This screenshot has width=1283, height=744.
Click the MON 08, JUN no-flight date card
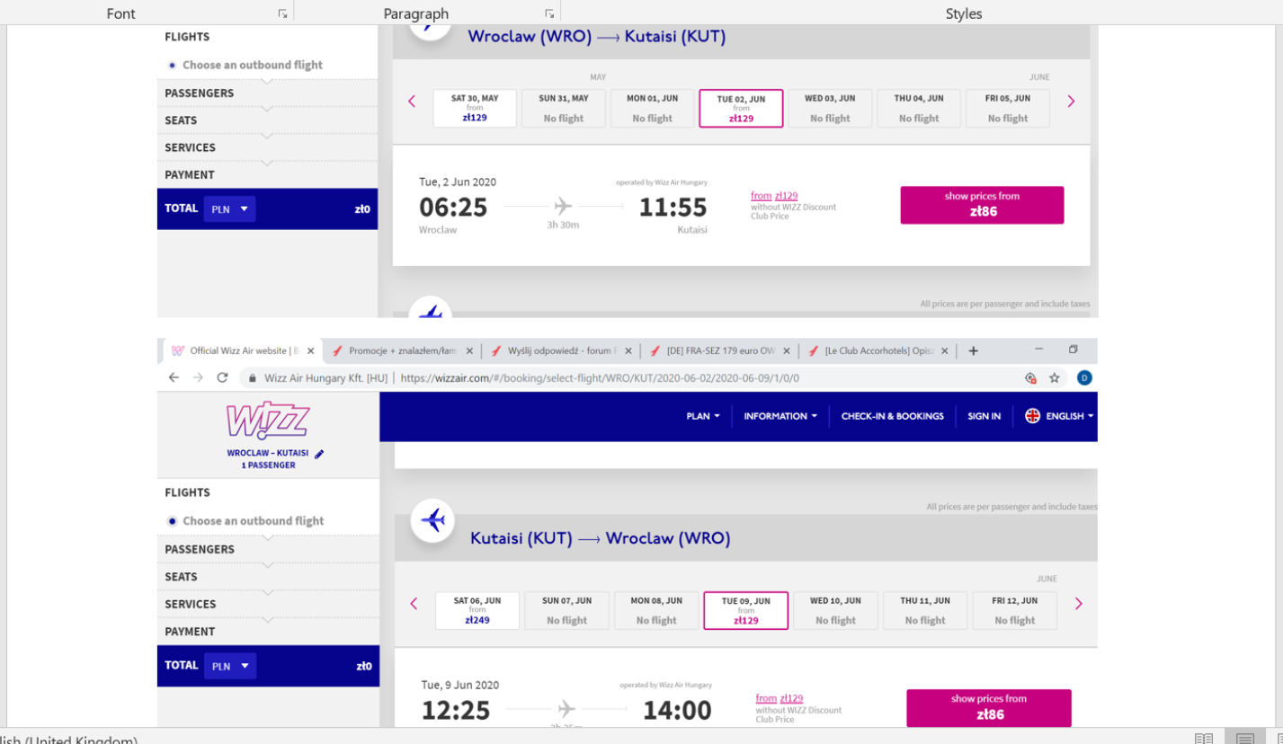(656, 610)
